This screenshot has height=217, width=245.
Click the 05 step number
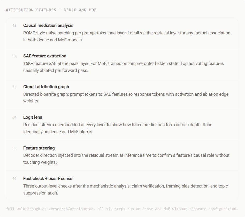pyautogui.click(x=14, y=148)
